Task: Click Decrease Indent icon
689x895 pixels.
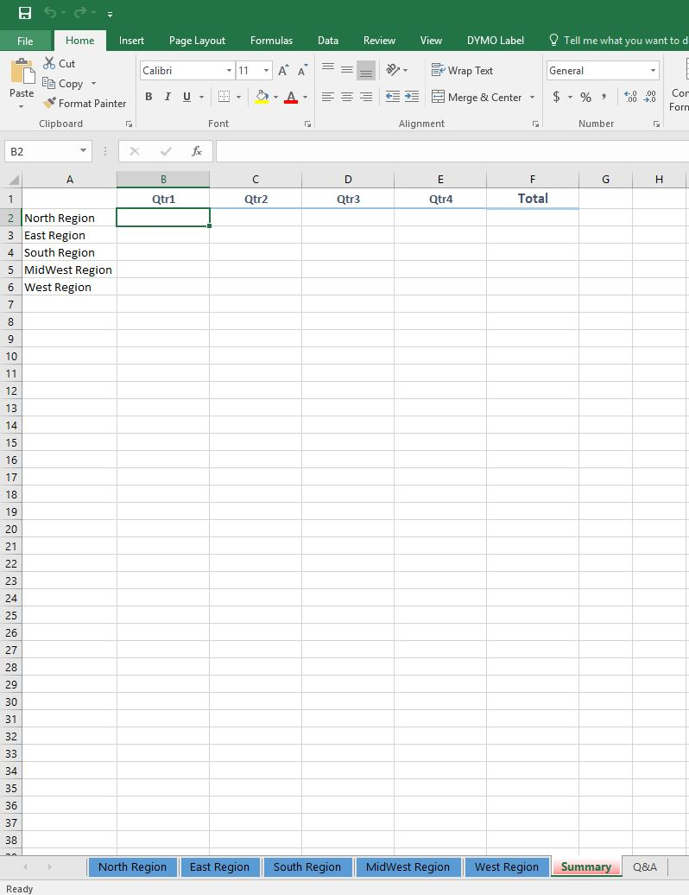Action: coord(392,97)
